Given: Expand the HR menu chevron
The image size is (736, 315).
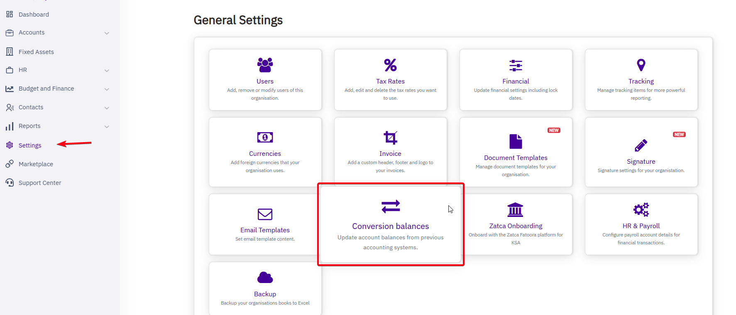Looking at the screenshot, I should pos(107,71).
